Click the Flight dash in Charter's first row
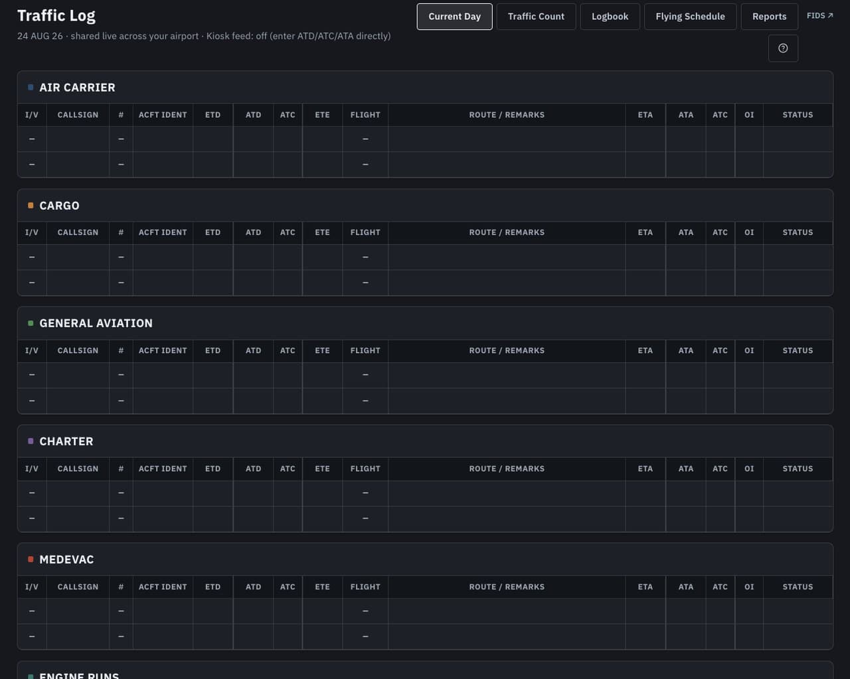This screenshot has width=850, height=679. [365, 493]
